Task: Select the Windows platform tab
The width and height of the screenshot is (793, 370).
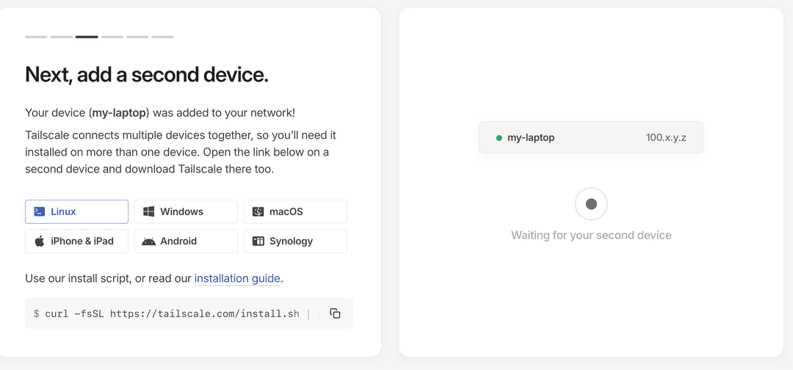Action: [186, 211]
